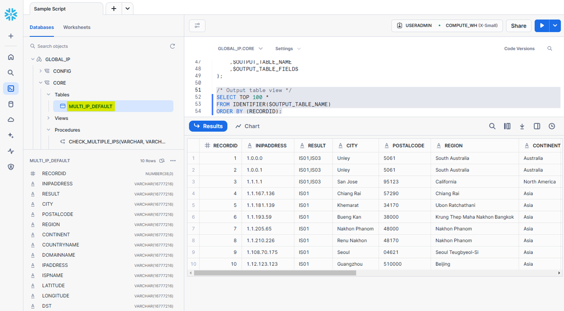This screenshot has width=564, height=311.
Task: Expand the CONFIG schema
Action: point(41,71)
